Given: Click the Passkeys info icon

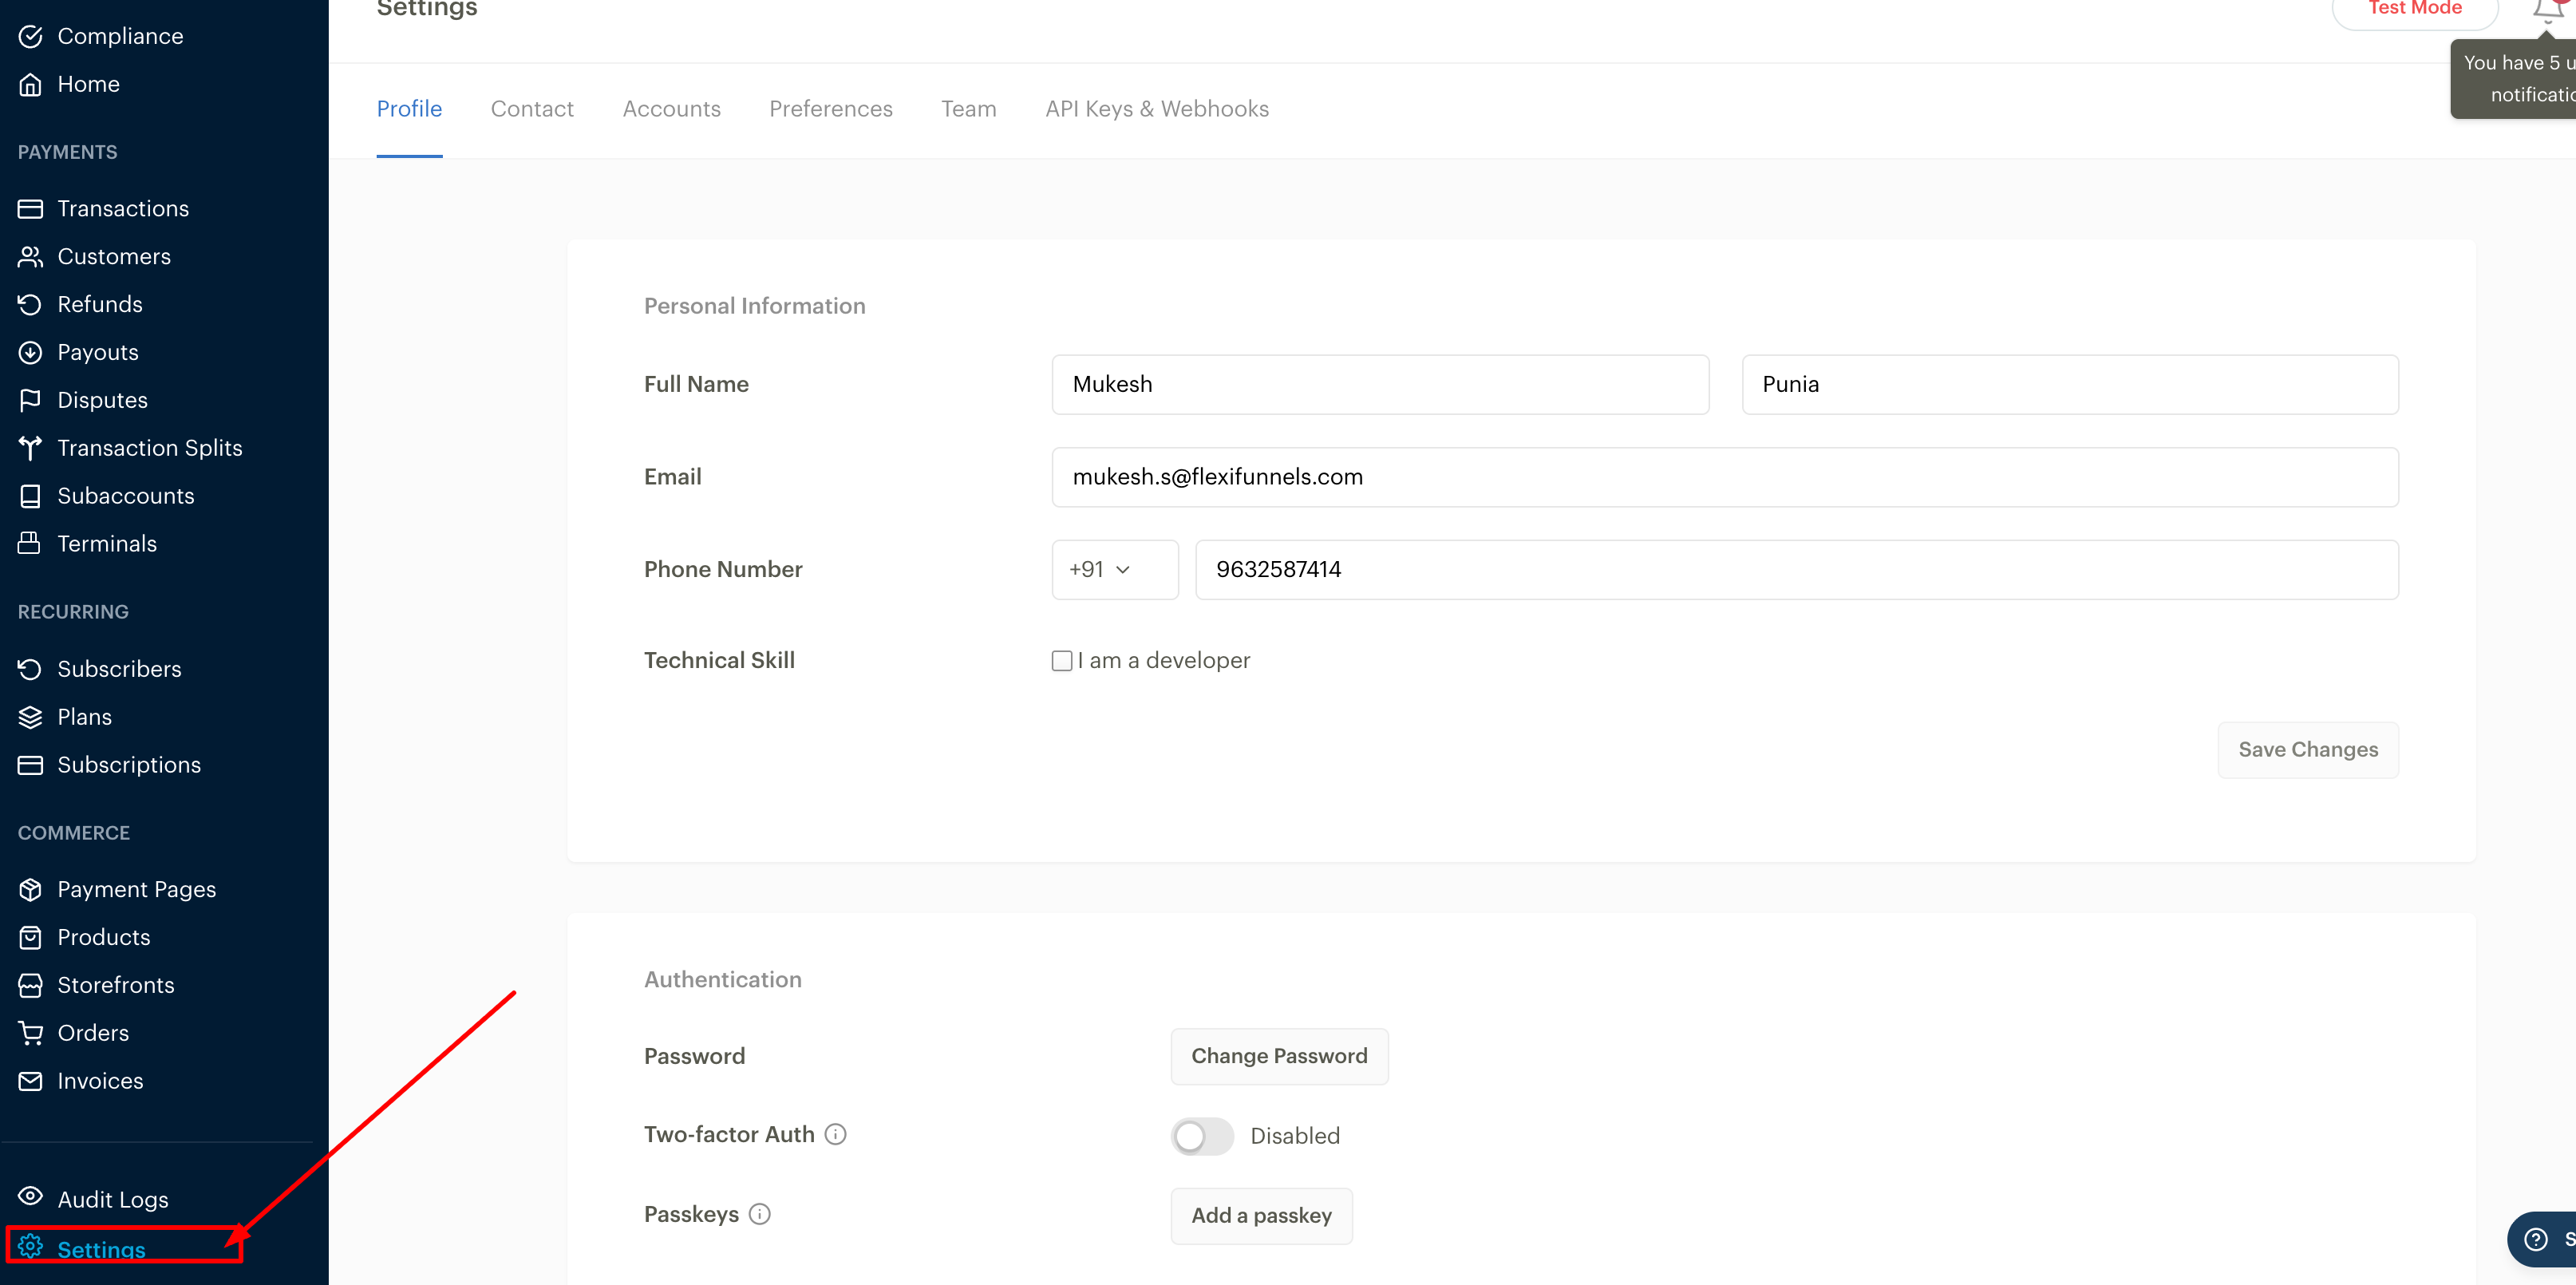Looking at the screenshot, I should click(760, 1214).
